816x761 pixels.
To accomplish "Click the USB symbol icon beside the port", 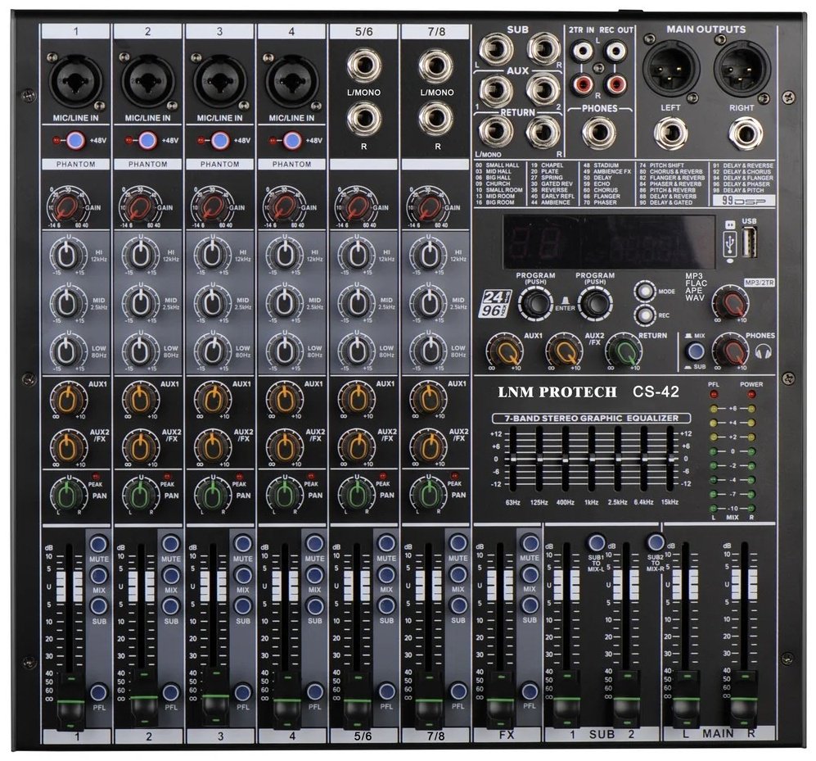I will point(730,242).
